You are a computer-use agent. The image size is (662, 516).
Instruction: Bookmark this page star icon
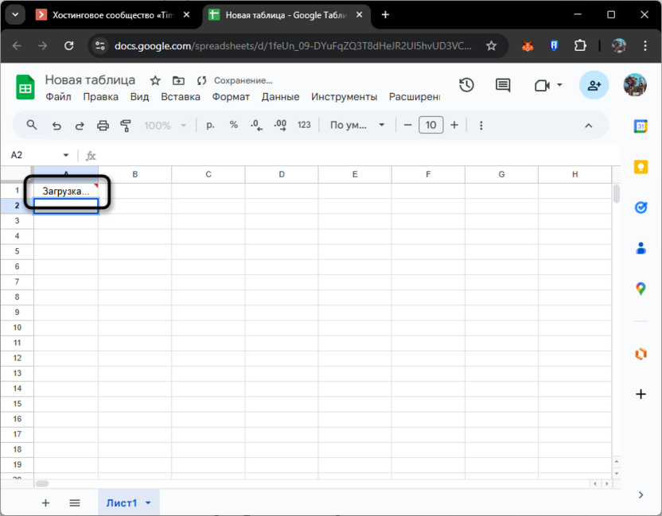[491, 45]
